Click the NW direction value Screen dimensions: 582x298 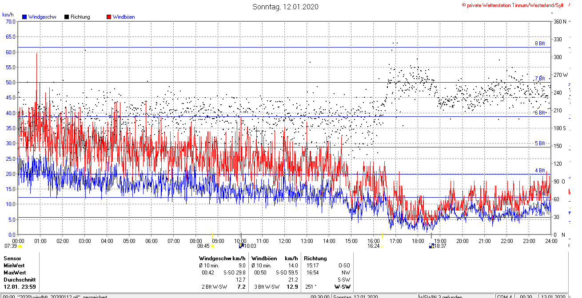click(347, 273)
